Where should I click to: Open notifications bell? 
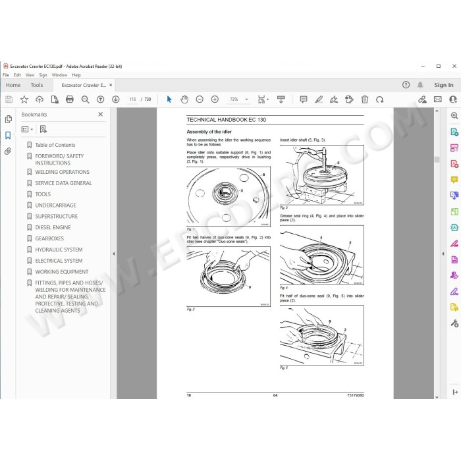(420, 85)
